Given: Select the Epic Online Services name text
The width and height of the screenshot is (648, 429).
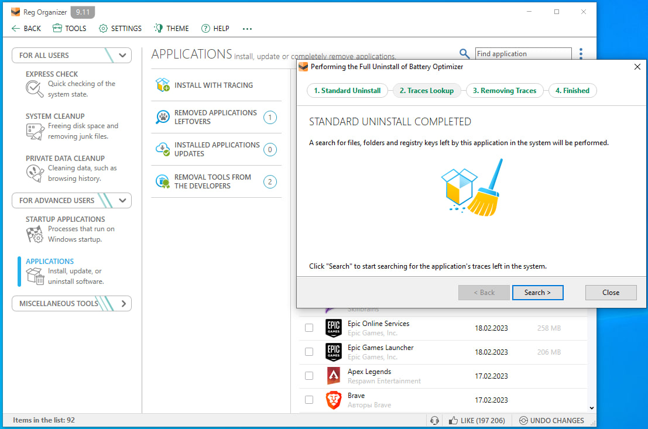Looking at the screenshot, I should click(x=378, y=324).
